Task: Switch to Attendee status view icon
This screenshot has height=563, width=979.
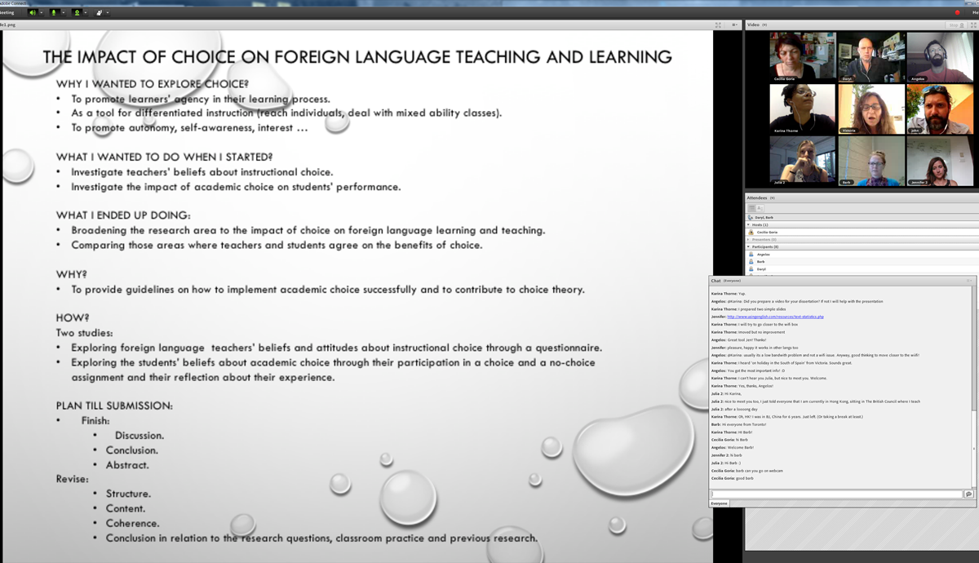Action: pos(760,208)
